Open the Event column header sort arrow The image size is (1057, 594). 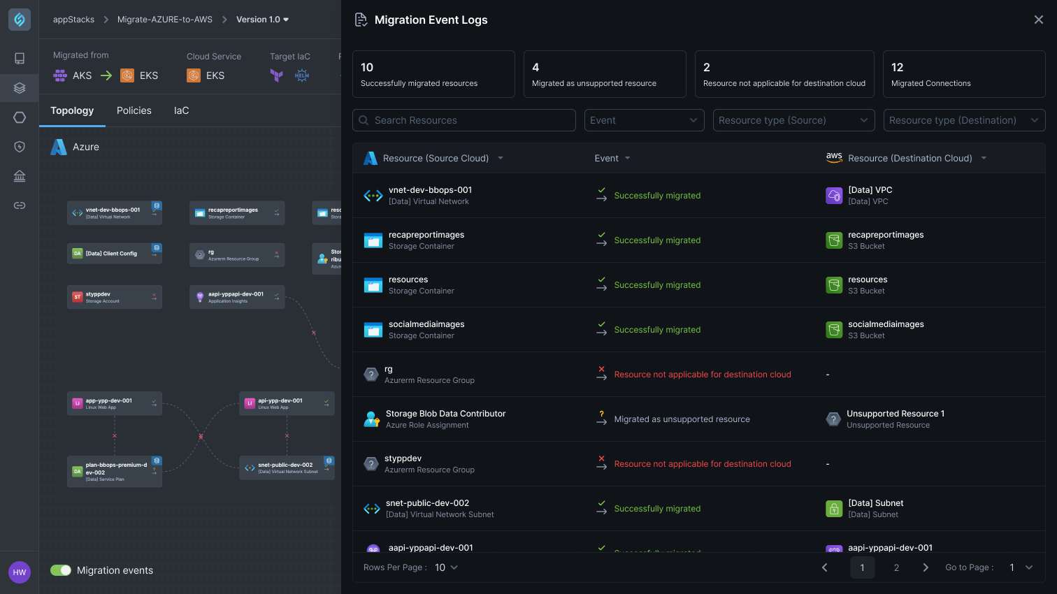click(627, 158)
